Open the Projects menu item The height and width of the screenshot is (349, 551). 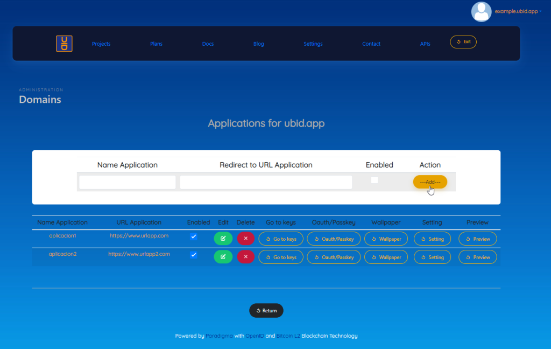point(101,44)
